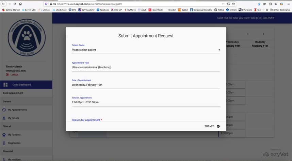
Task: Go to previous week with left chevron
Action: click(x=248, y=34)
